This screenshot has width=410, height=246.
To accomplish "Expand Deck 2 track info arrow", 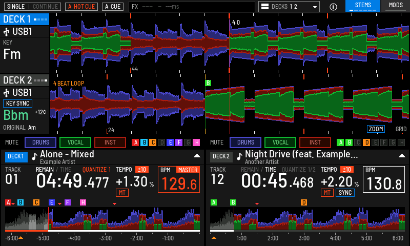I will point(402,156).
